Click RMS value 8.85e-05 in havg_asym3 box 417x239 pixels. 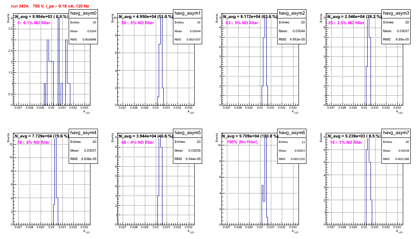[x=403, y=39]
